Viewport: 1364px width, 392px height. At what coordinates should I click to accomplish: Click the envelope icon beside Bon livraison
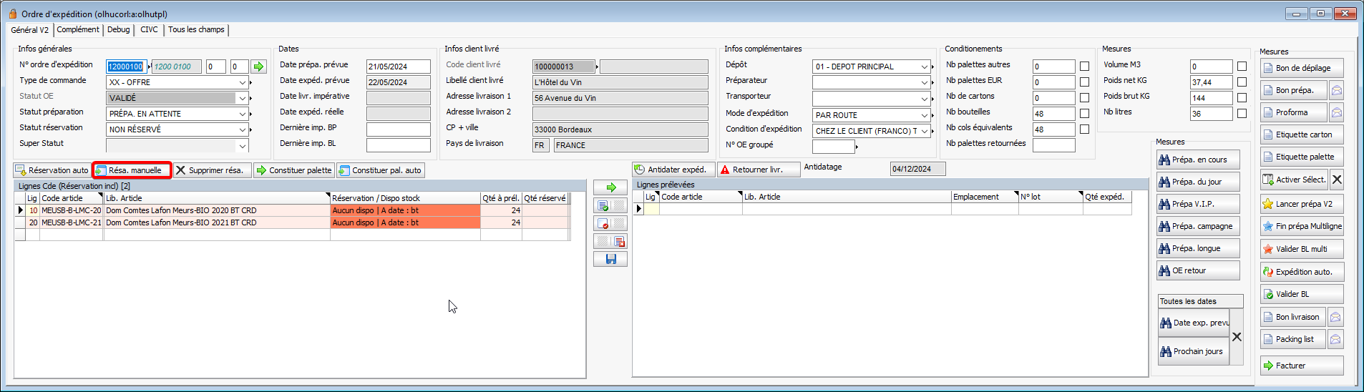click(1335, 318)
